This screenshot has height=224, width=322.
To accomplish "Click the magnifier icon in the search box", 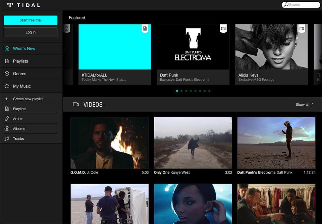I will 286,5.
